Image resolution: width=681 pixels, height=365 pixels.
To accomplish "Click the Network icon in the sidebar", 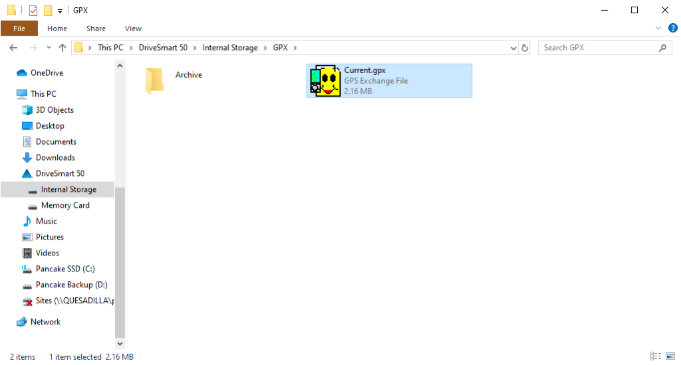I will point(22,322).
